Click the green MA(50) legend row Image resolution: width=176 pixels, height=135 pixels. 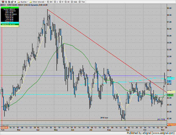coord(10,25)
